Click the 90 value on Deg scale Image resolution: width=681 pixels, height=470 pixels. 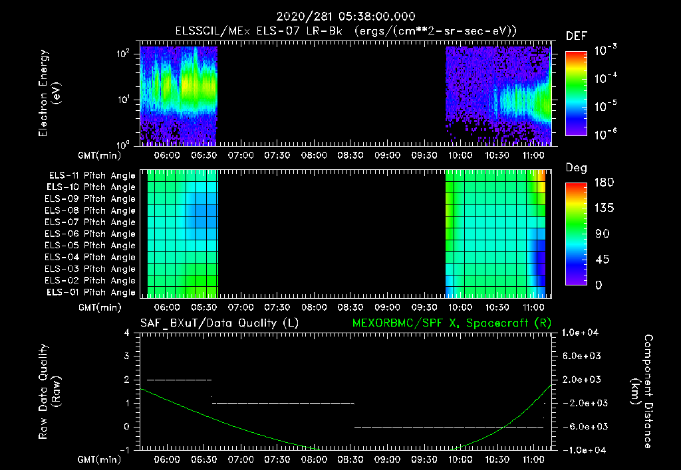coord(603,234)
